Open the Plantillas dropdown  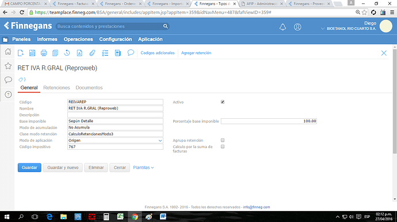[x=143, y=168]
